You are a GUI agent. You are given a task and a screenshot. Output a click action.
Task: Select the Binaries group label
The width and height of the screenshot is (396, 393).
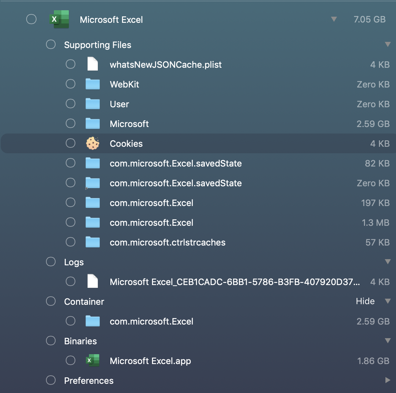coord(80,341)
